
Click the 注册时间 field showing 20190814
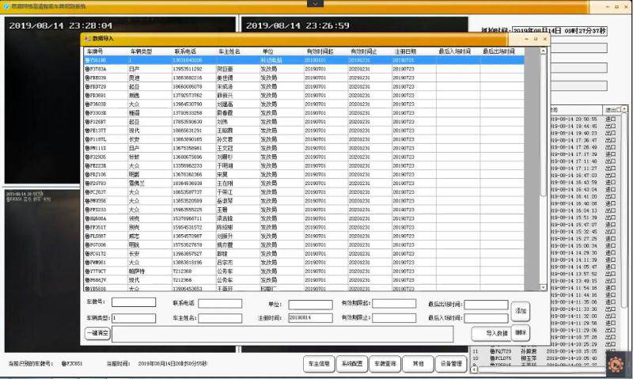point(310,318)
